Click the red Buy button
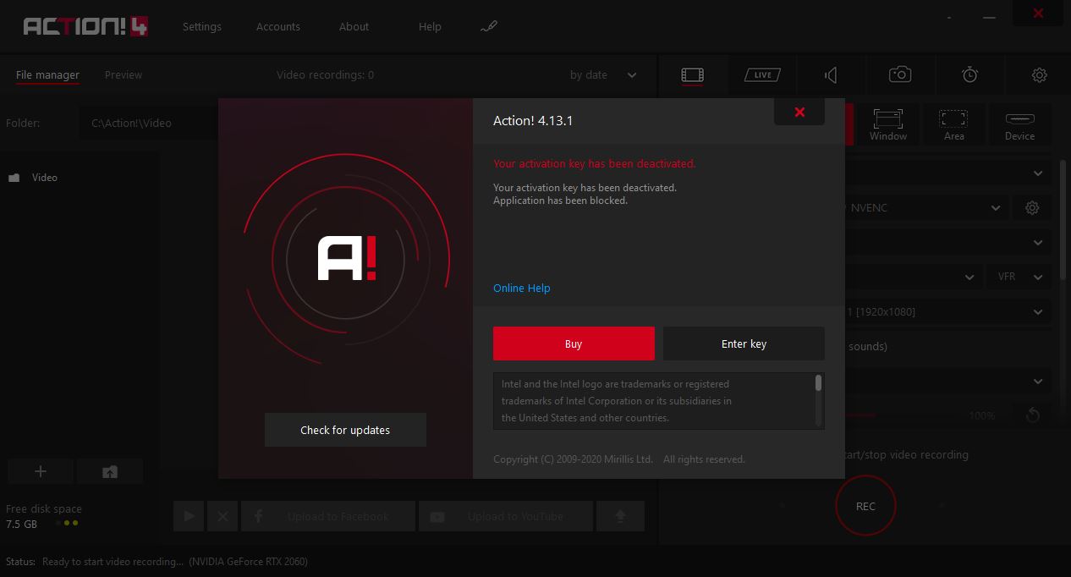This screenshot has width=1071, height=577. point(574,343)
